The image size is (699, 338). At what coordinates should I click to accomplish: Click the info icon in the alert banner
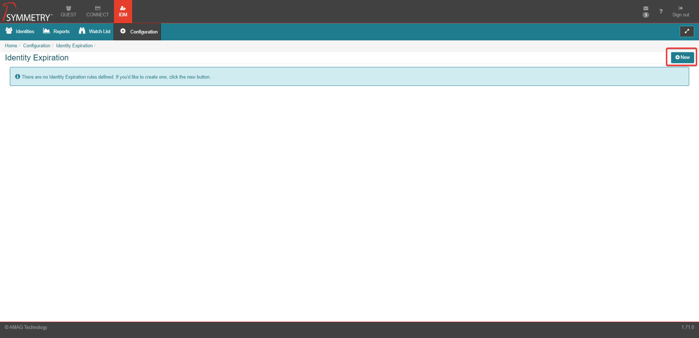[x=17, y=77]
